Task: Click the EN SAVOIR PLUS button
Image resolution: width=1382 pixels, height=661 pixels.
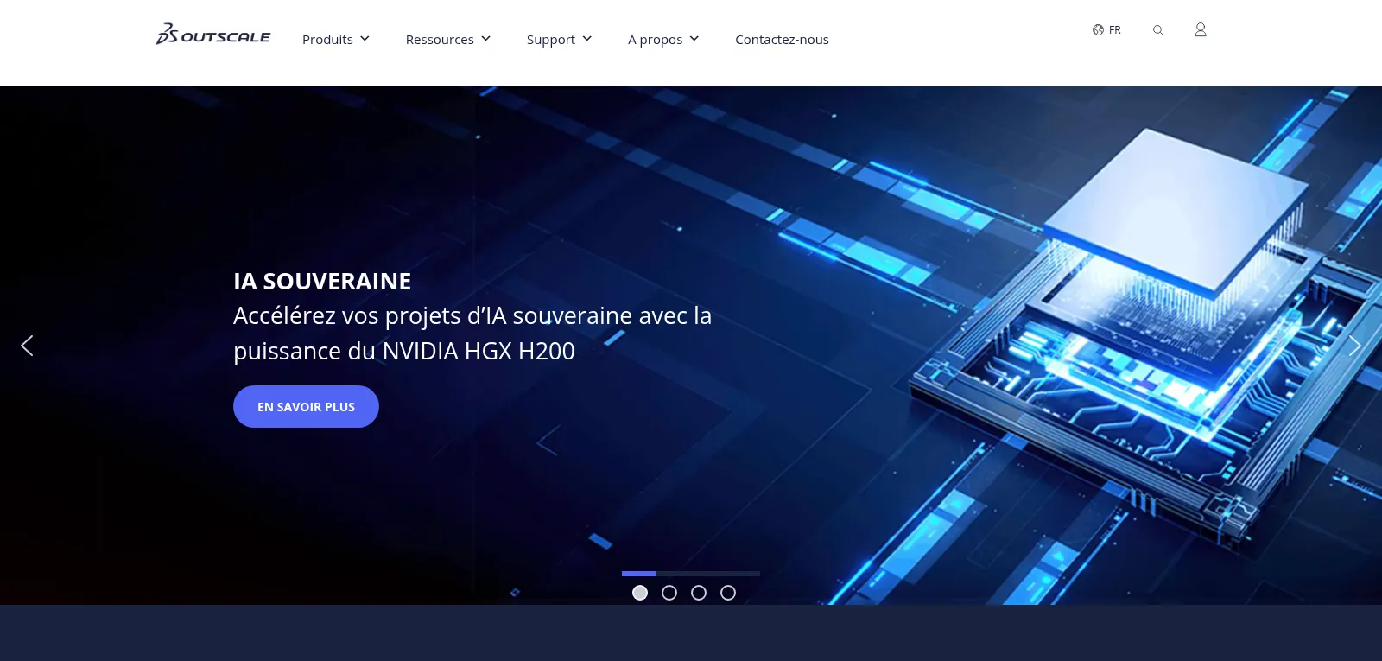Action: point(306,406)
